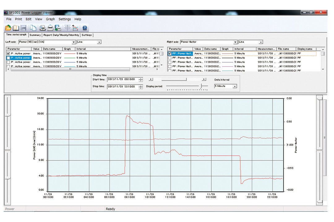The width and height of the screenshot is (334, 222).
Task: Click the Start time input field
Action: pyautogui.click(x=123, y=80)
